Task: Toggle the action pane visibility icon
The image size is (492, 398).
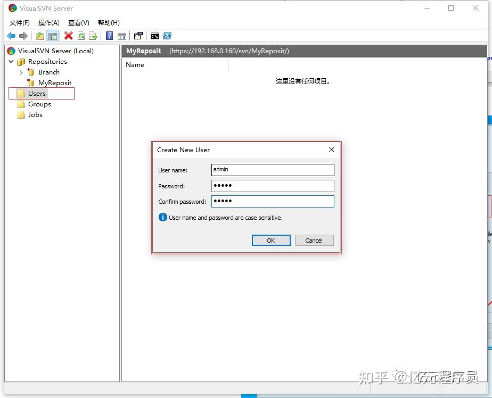Action: (x=122, y=36)
